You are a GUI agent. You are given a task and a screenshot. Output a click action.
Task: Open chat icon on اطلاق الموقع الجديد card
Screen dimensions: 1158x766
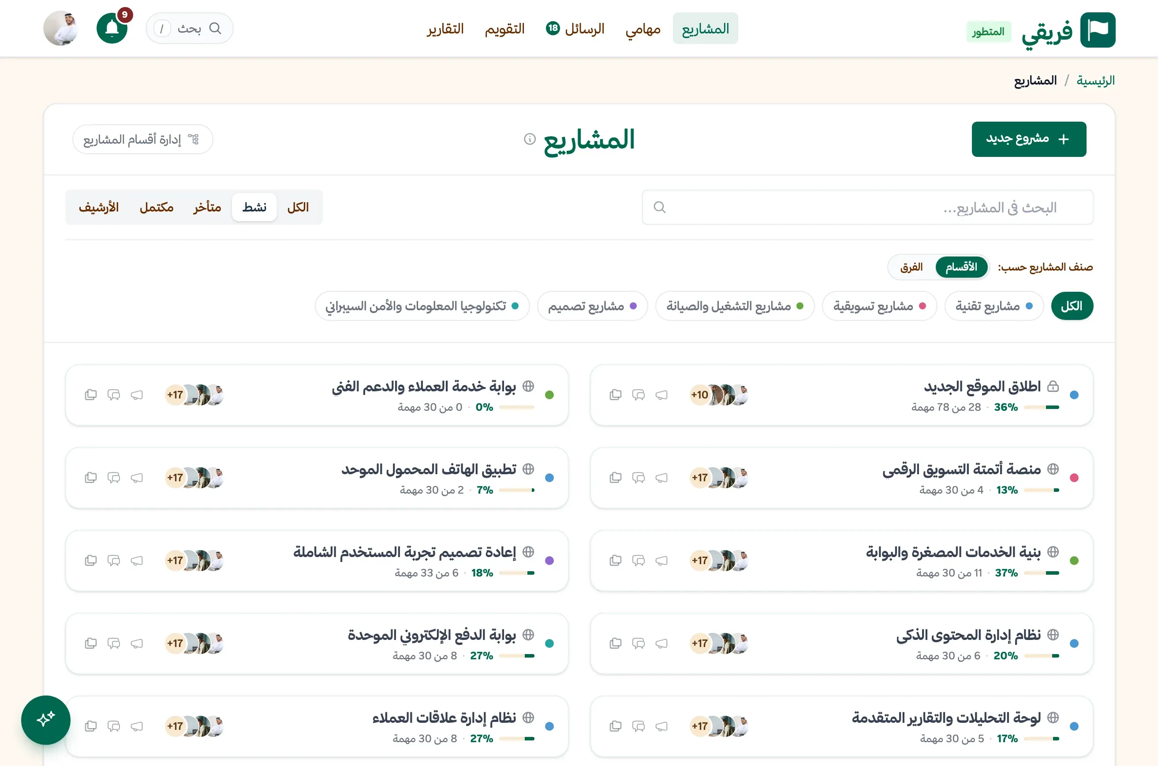(639, 395)
